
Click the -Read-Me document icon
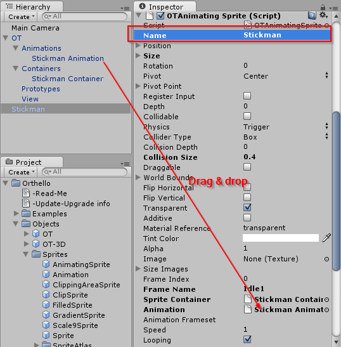26,193
